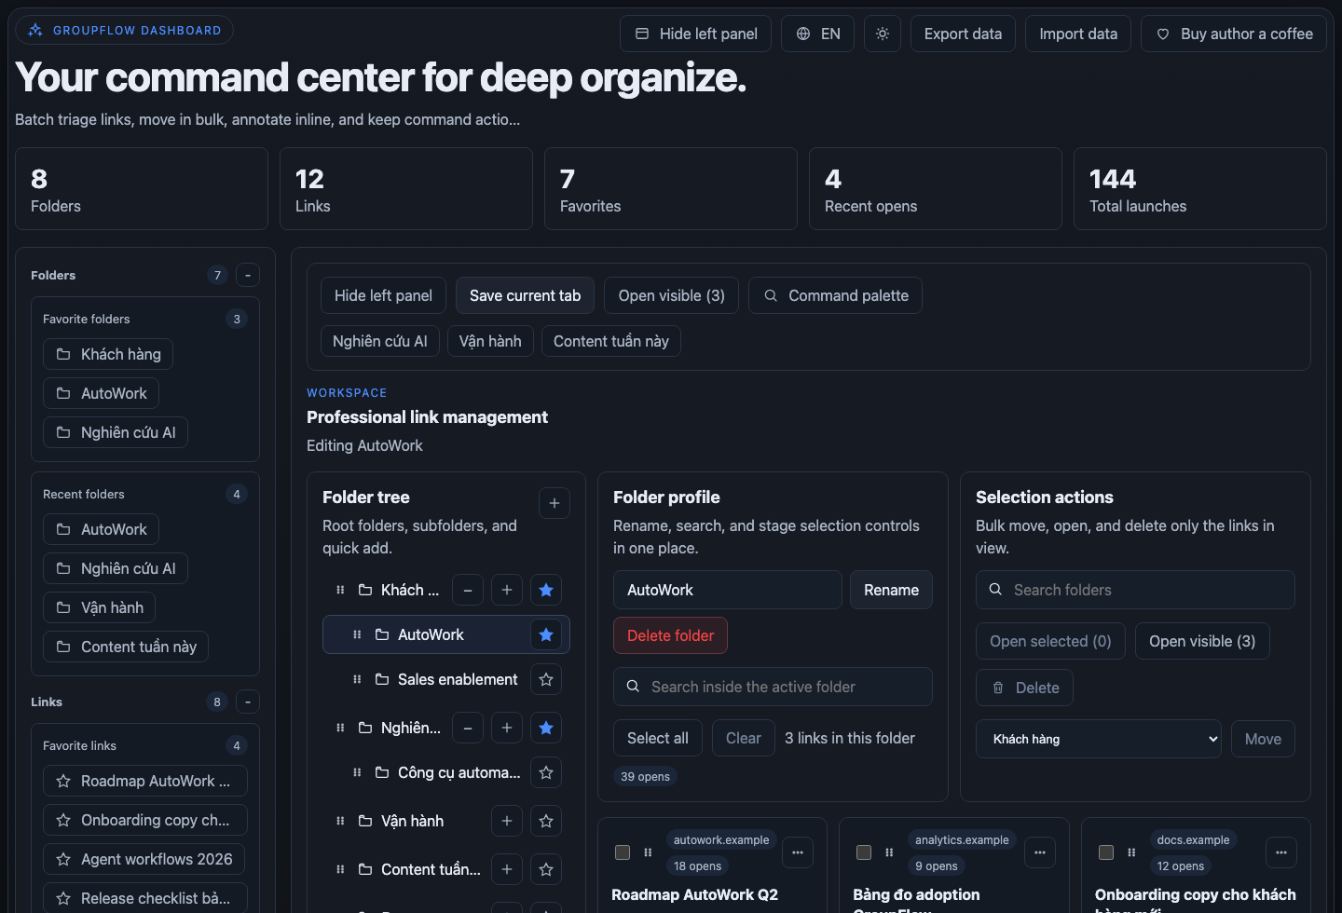
Task: Click the GroupFlow Dashboard sparkle badge
Action: (x=125, y=30)
